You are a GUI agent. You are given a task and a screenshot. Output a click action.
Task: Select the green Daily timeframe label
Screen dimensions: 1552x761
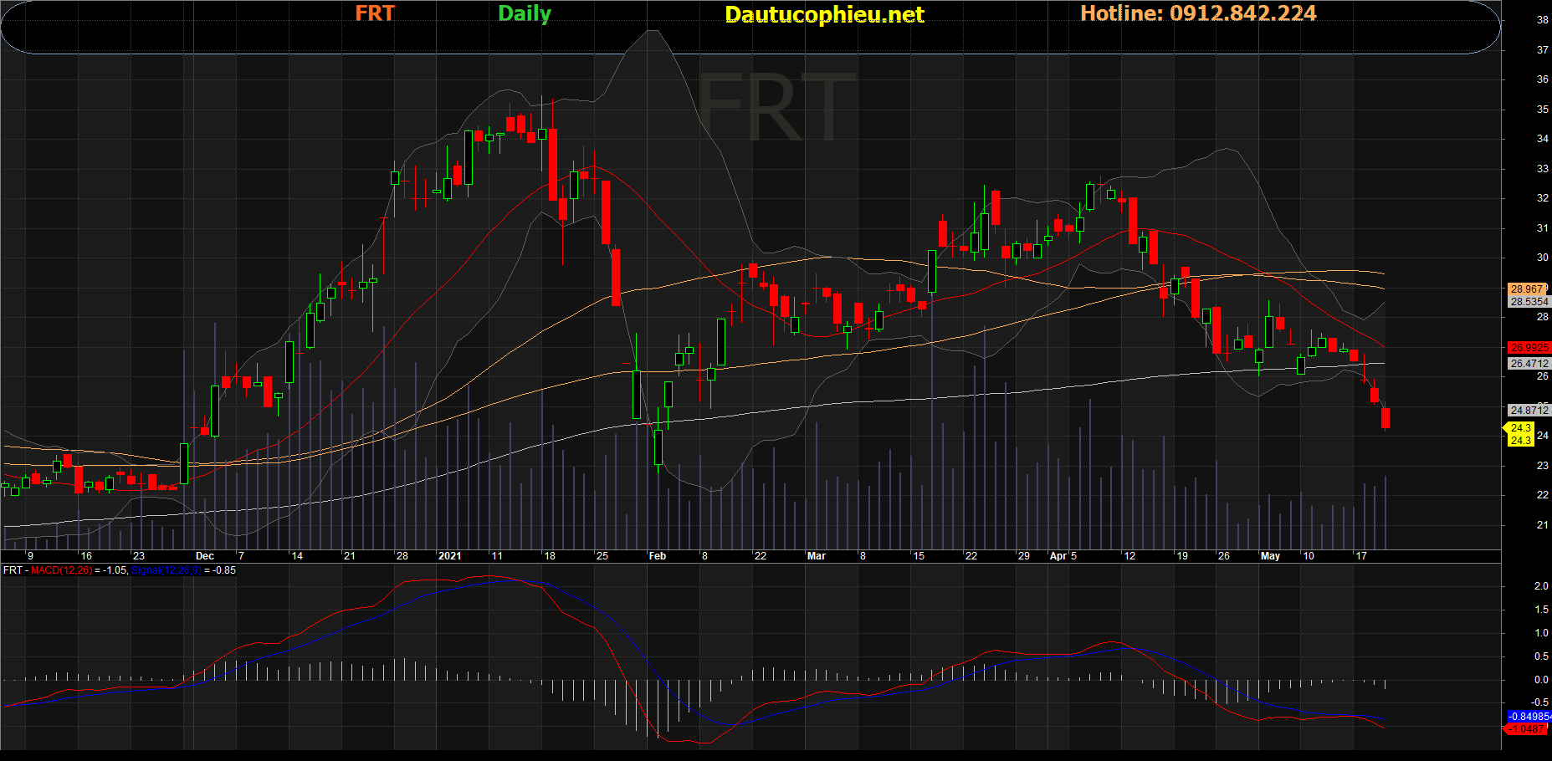point(525,13)
